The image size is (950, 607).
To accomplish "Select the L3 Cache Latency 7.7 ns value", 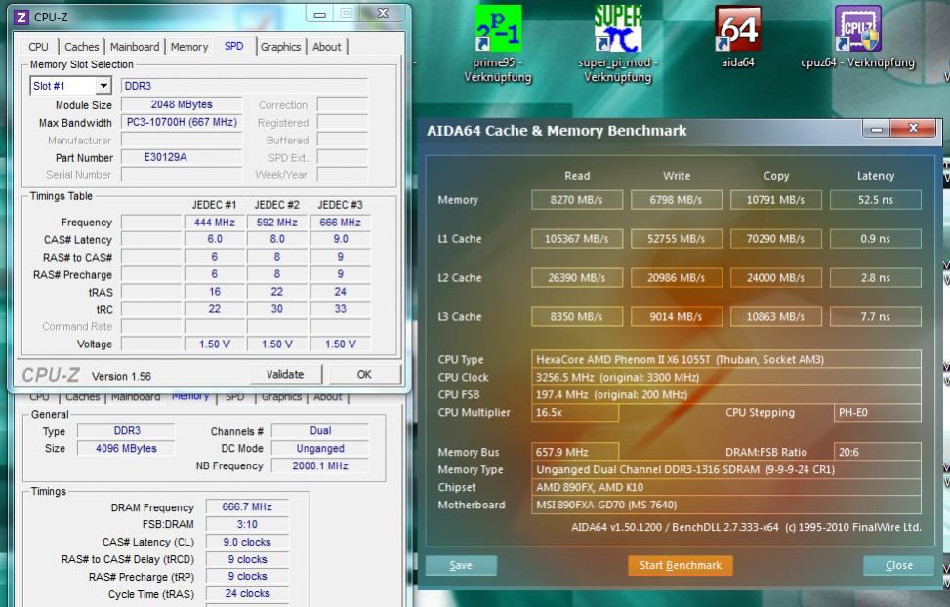I will click(x=876, y=316).
